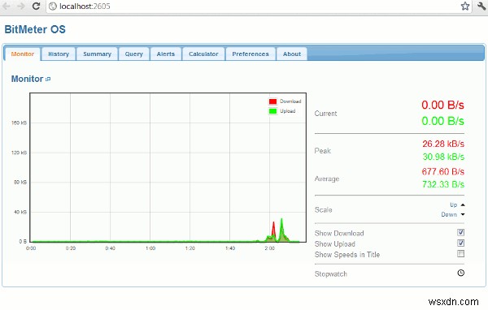Image resolution: width=488 pixels, height=310 pixels.
Task: Click the Show Speeds in Title label
Action: [347, 255]
